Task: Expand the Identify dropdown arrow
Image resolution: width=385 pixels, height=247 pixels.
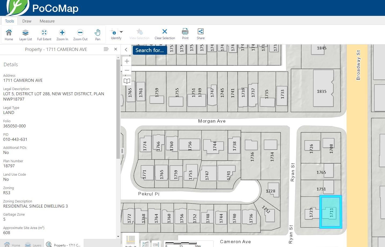Action: [x=121, y=32]
